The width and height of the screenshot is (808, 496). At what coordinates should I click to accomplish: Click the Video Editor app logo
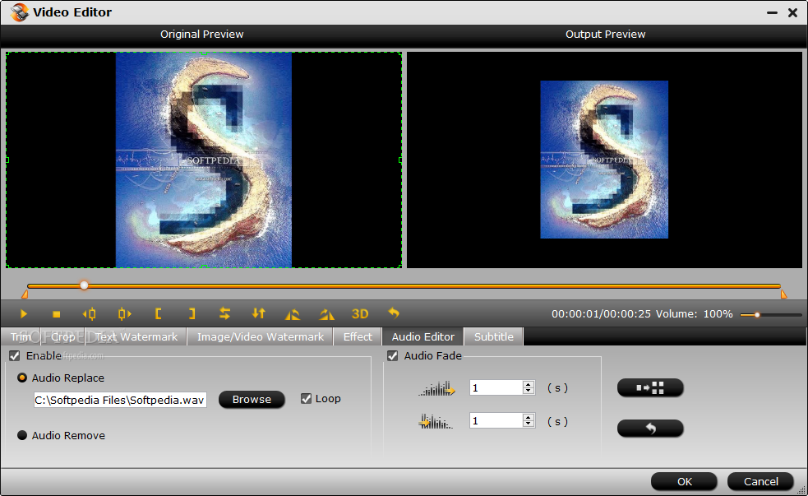[x=19, y=12]
